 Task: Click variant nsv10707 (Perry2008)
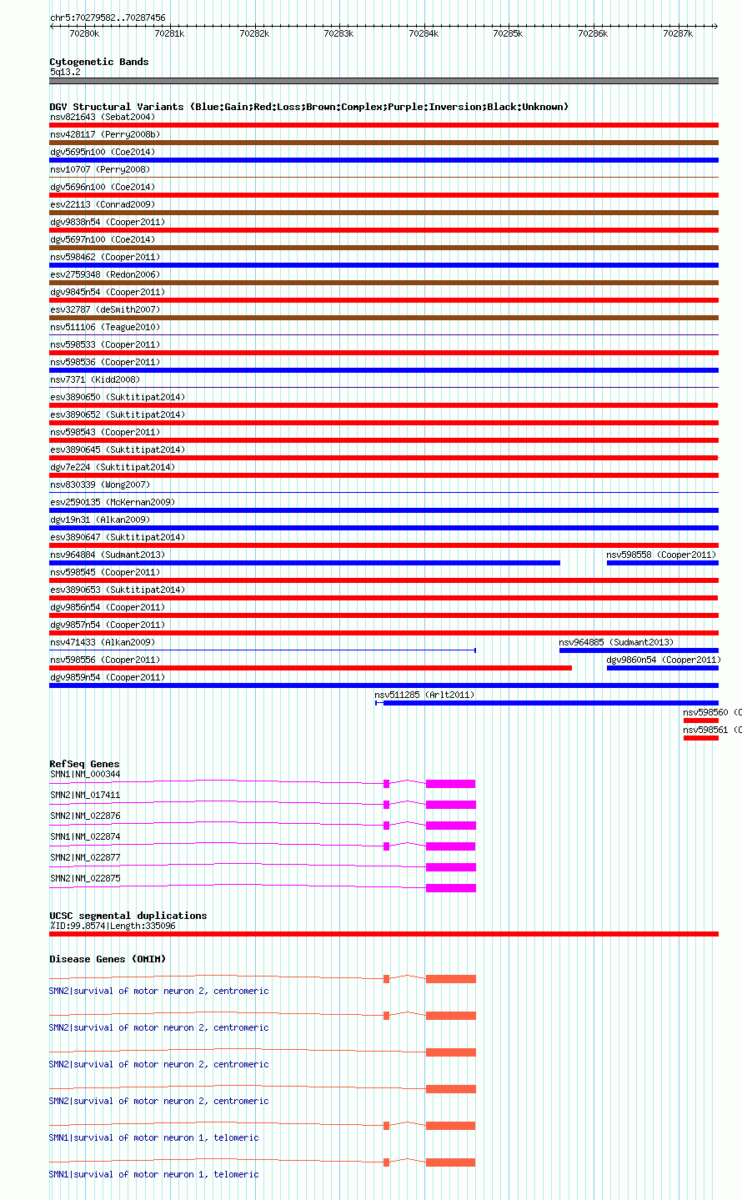(100, 169)
